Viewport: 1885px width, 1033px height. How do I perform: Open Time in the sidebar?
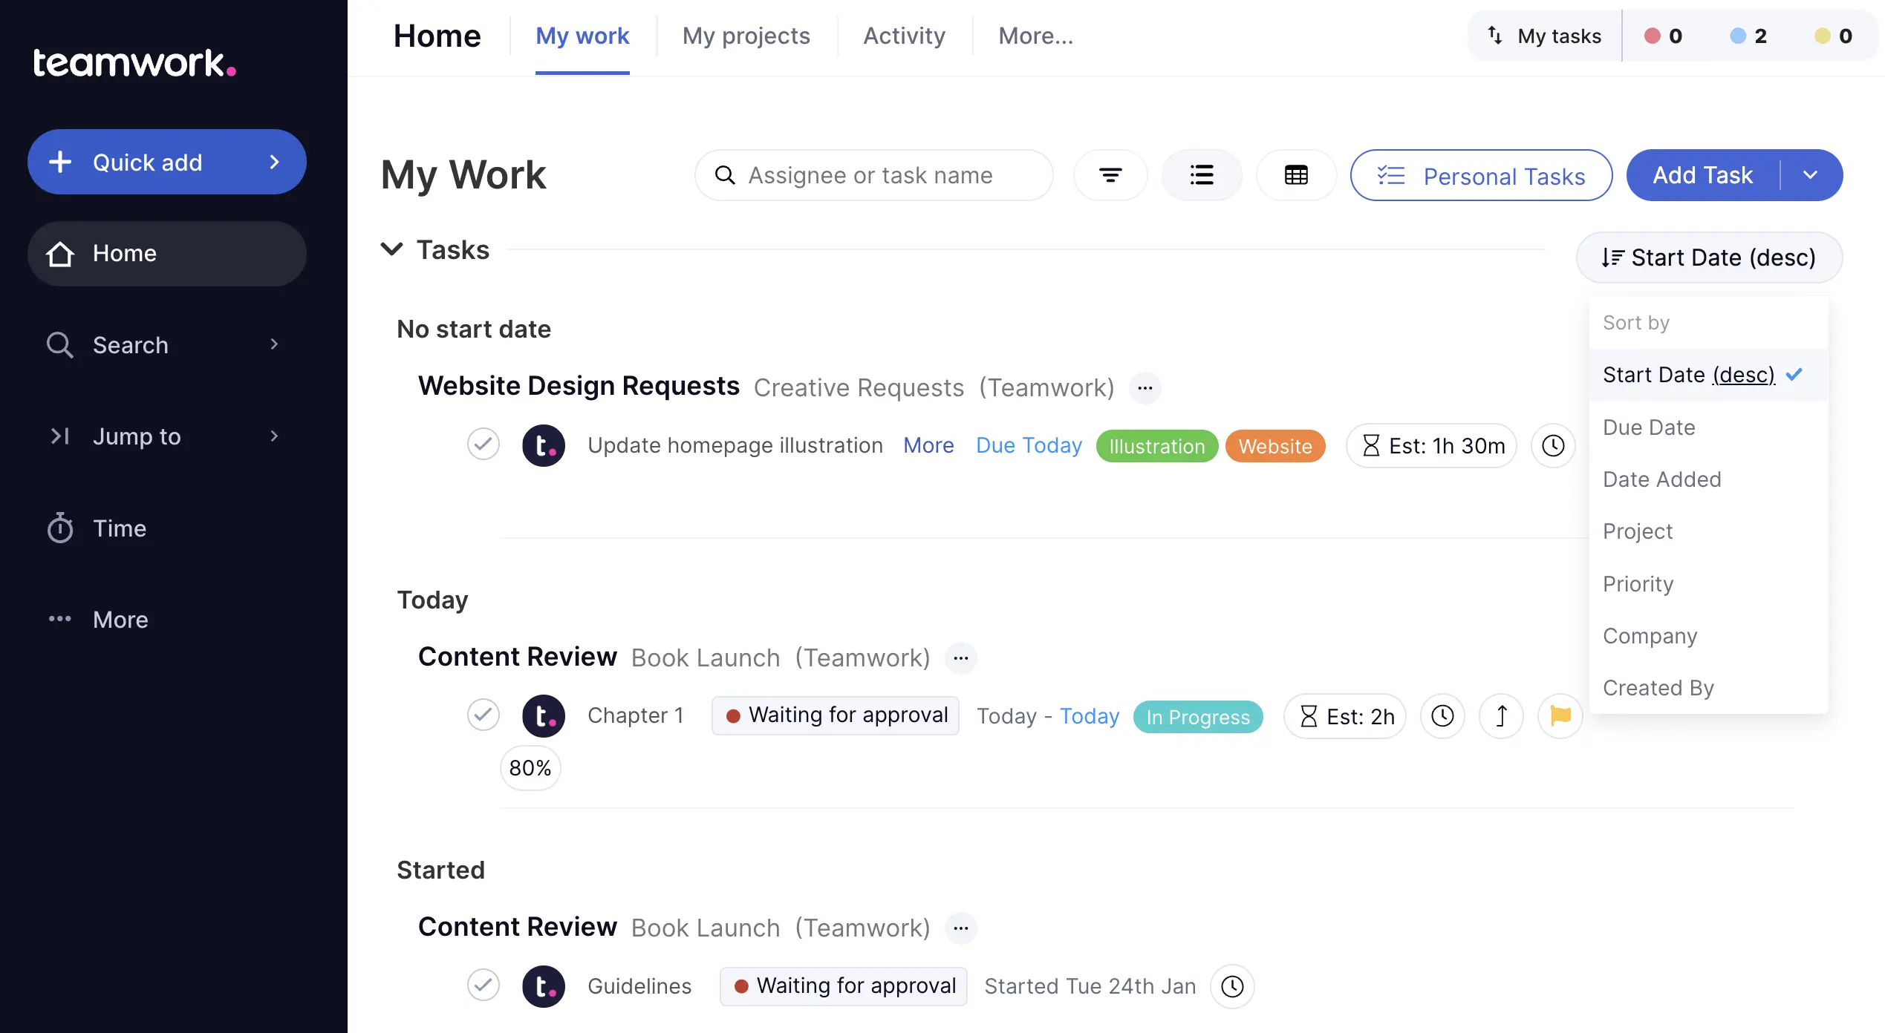point(119,528)
